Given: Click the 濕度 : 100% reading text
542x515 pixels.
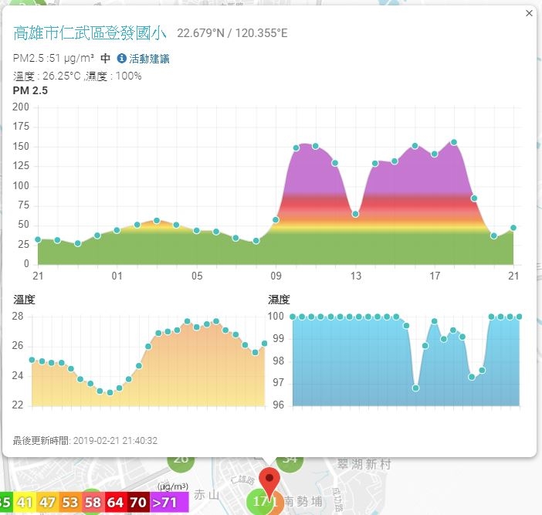Looking at the screenshot, I should pos(114,76).
